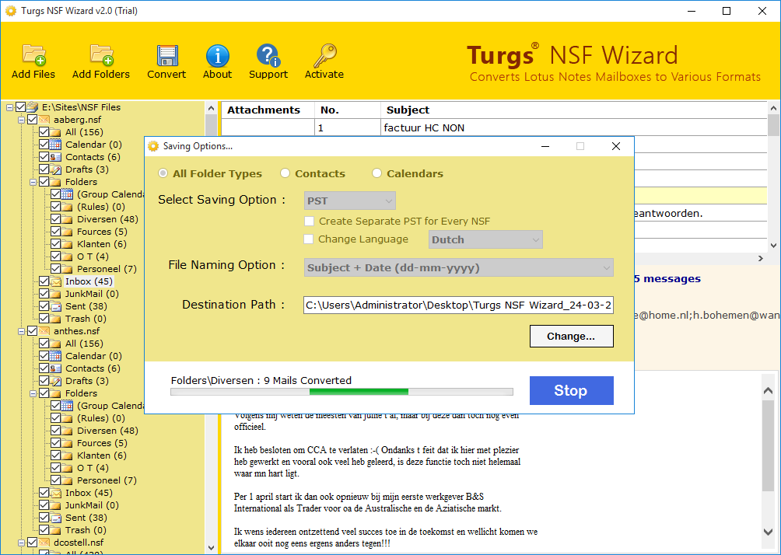Sort by the Attachments column header
This screenshot has height=555, width=781.
pyautogui.click(x=268, y=110)
